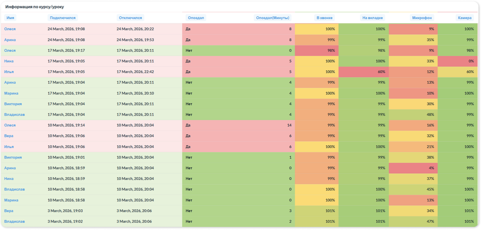The width and height of the screenshot is (481, 231).
Task: Sort by the Микрофон column header
Action: pos(422,18)
